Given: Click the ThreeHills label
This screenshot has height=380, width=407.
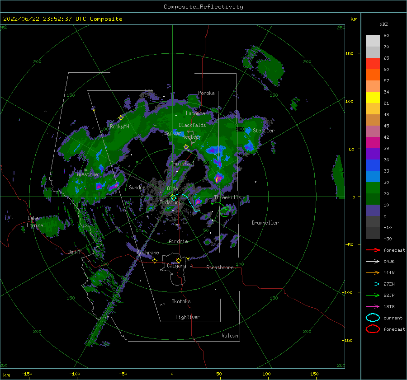Looking at the screenshot, I should (227, 197).
